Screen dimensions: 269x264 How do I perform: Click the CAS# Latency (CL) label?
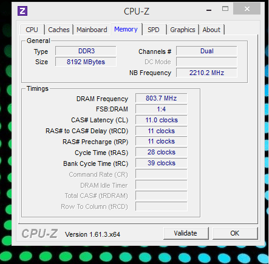100,120
